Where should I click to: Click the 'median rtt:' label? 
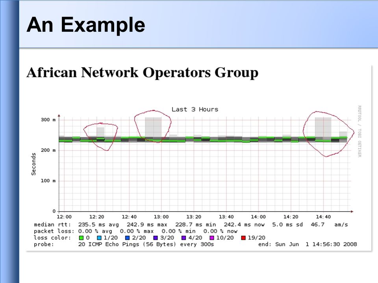[x=52, y=224]
